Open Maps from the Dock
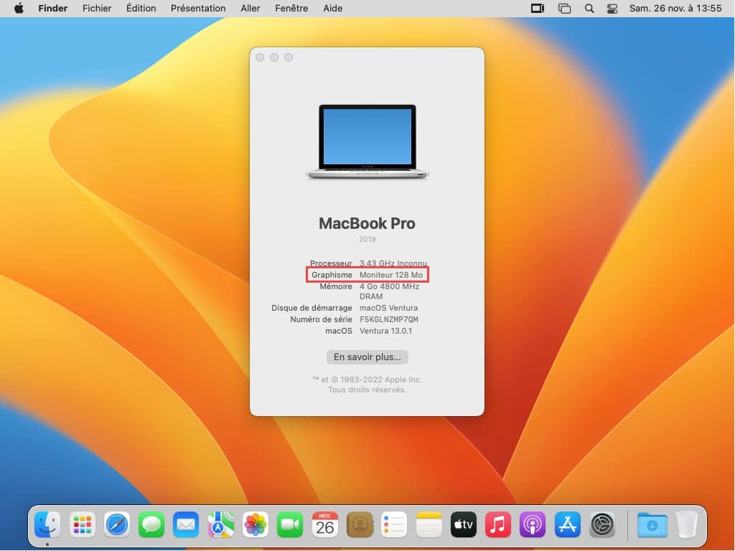The height and width of the screenshot is (551, 735). (x=221, y=524)
